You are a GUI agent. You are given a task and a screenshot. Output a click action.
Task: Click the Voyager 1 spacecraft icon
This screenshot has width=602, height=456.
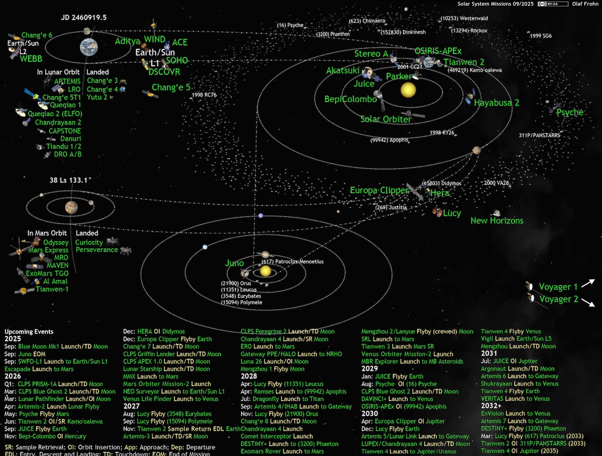[x=530, y=287]
